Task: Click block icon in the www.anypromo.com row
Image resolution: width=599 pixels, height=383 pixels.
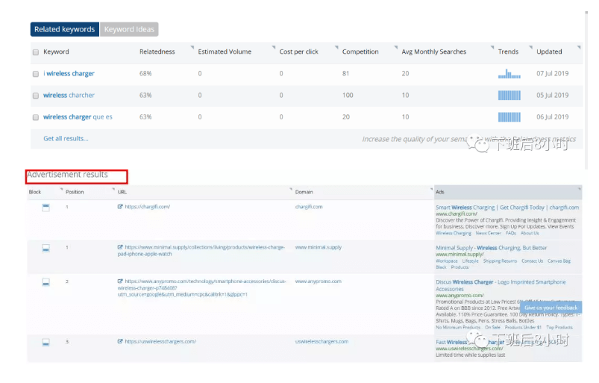Action: pos(46,282)
